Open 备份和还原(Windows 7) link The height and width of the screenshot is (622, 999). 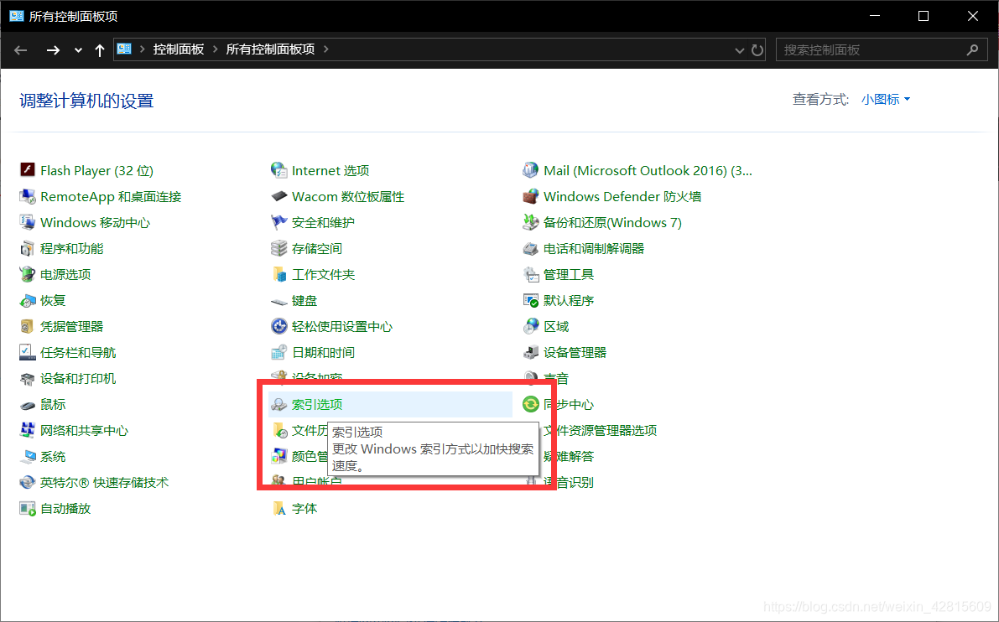(x=612, y=222)
